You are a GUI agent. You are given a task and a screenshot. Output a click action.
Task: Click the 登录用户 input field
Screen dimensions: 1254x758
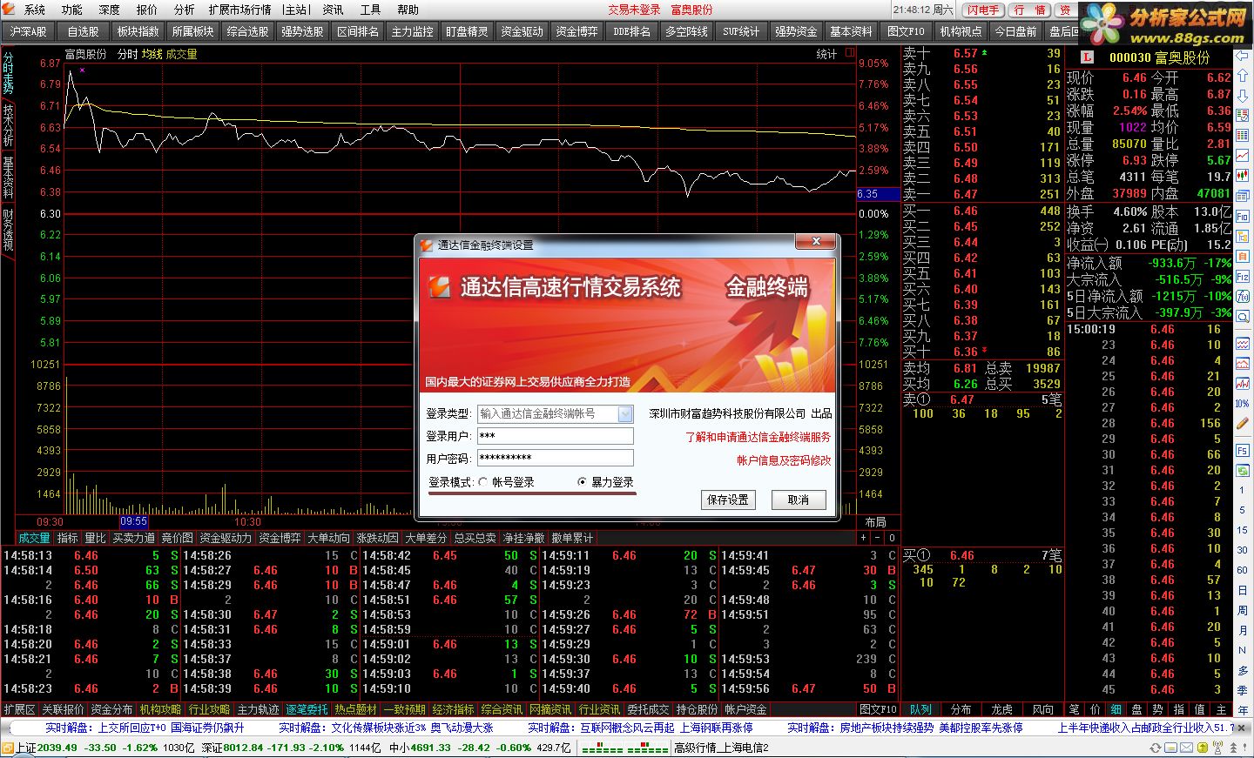556,436
